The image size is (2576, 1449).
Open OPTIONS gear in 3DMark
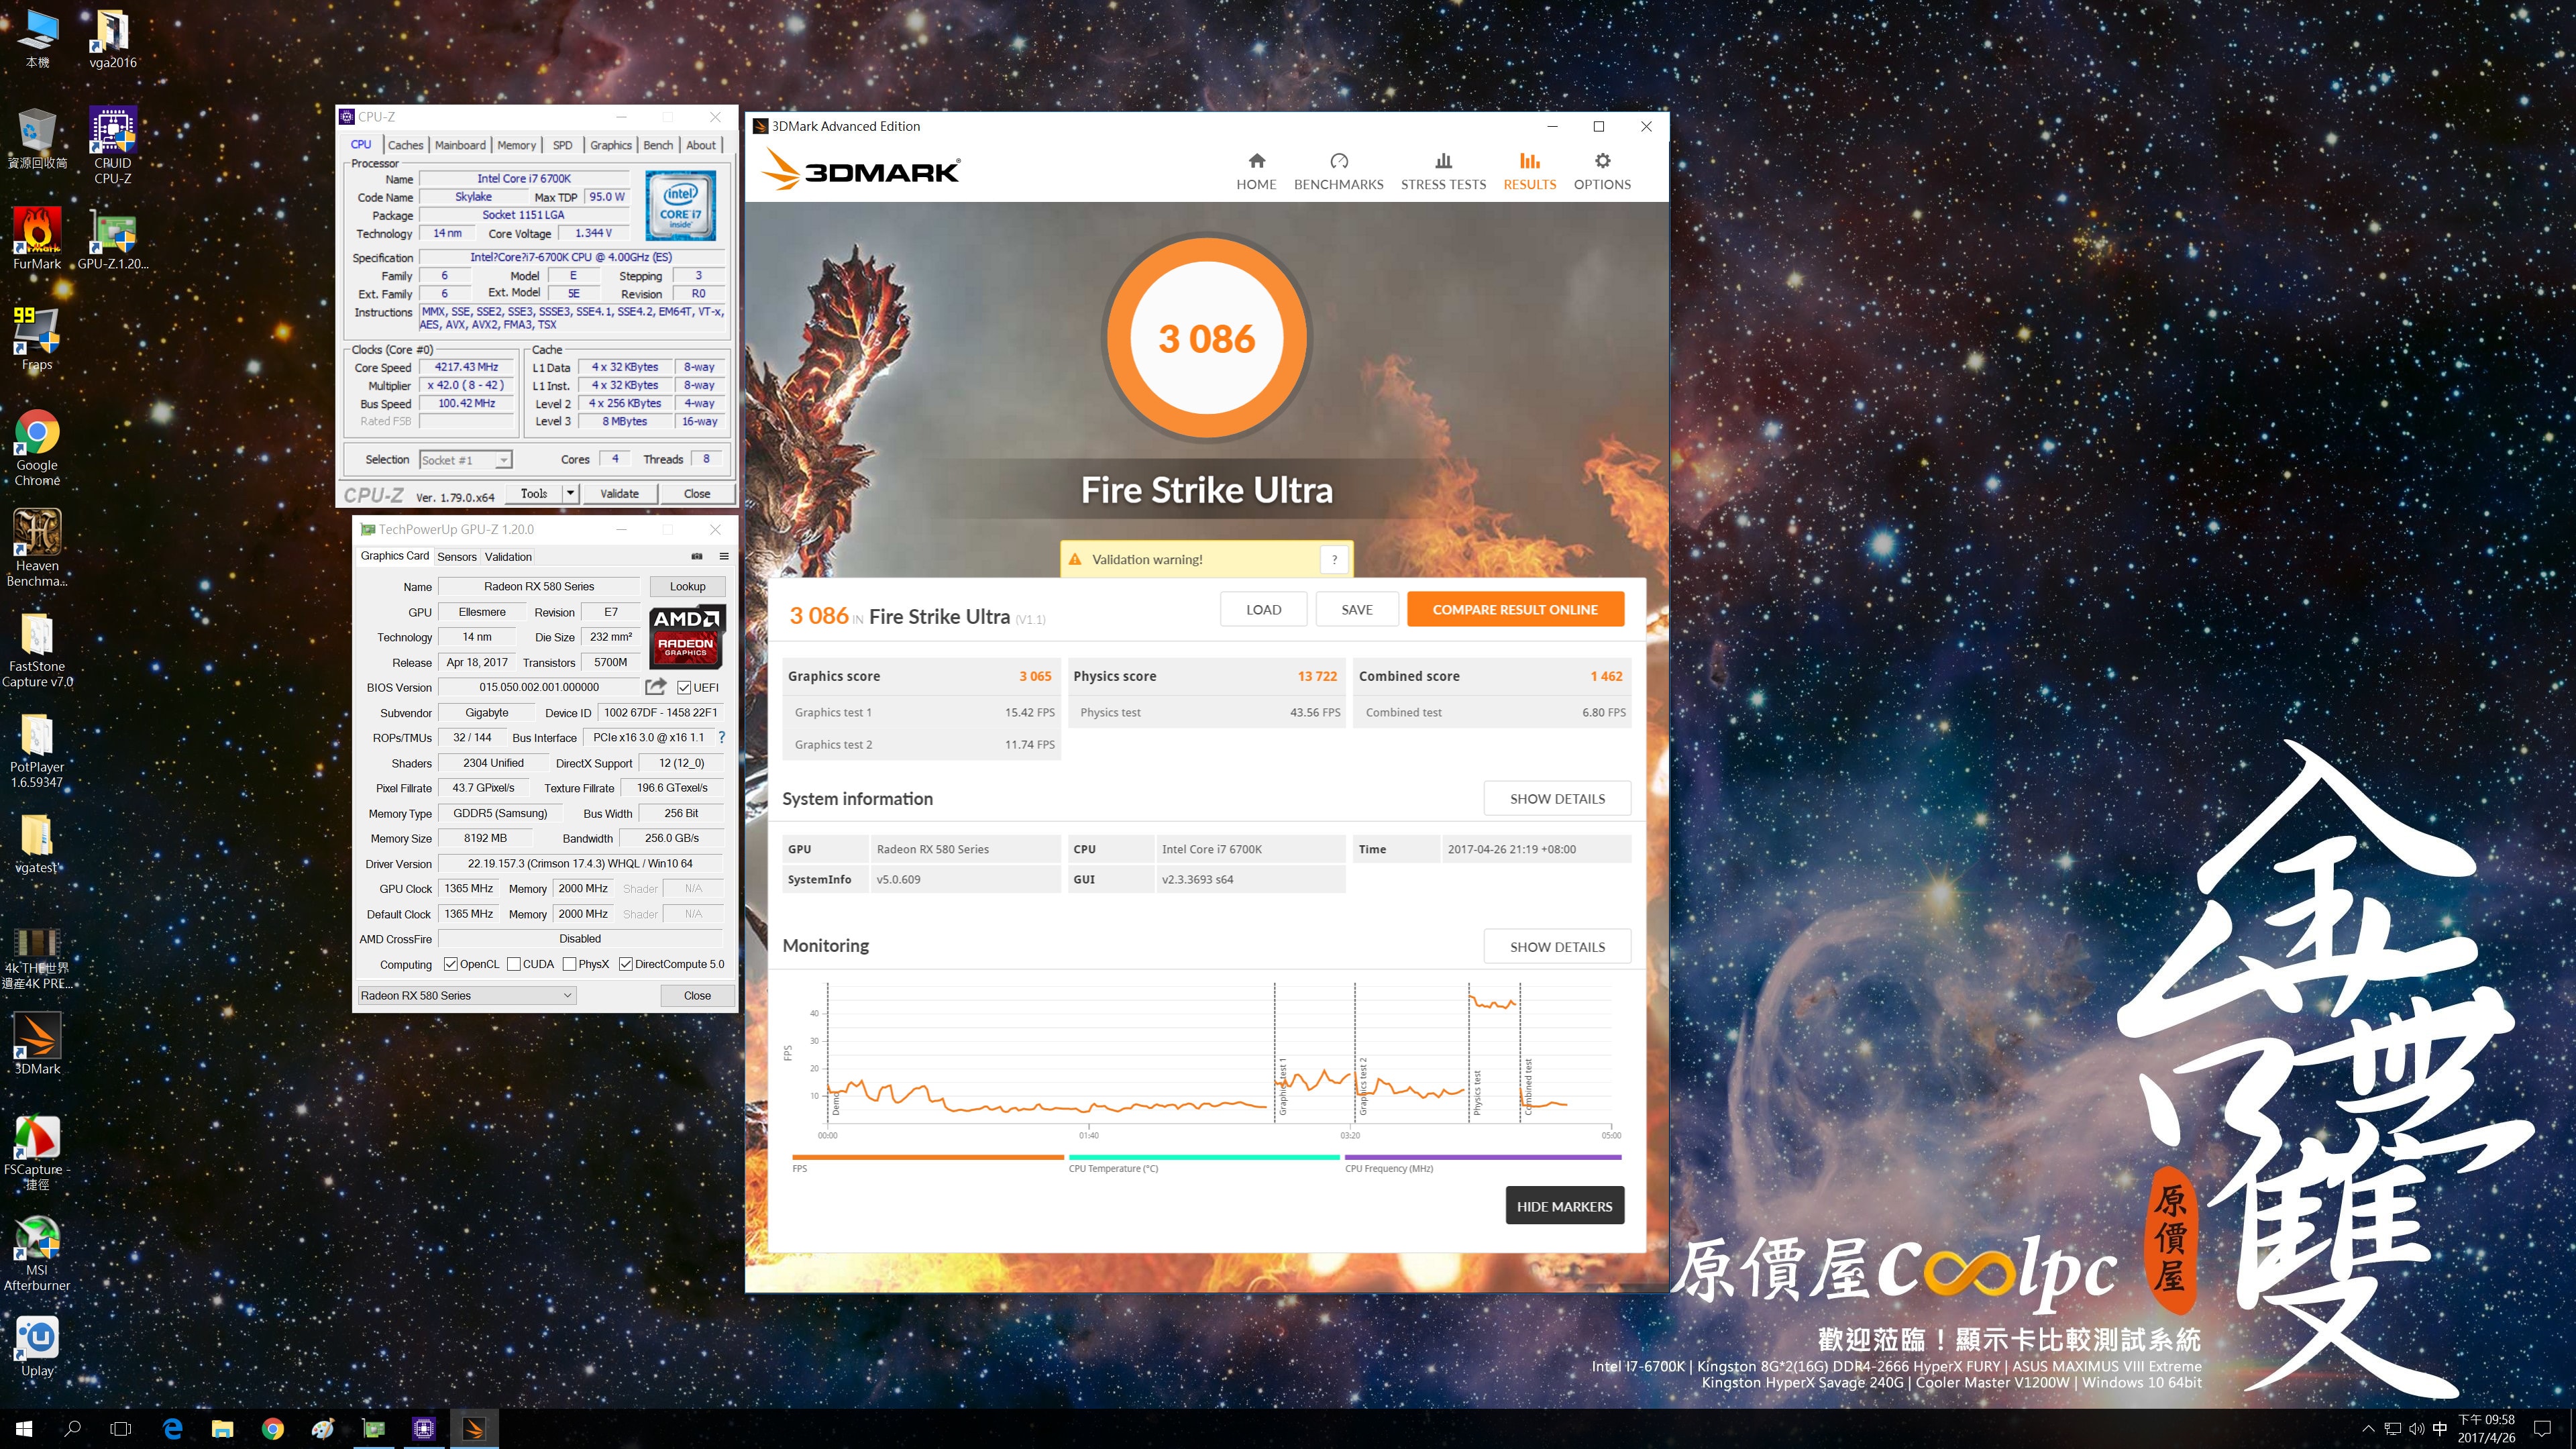(1602, 171)
